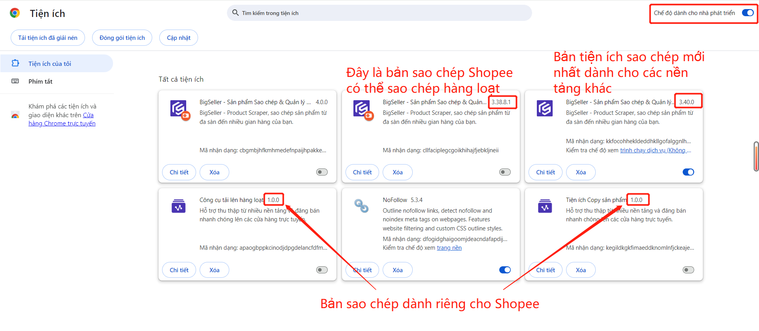Click the keyboard icon beside Phím tắt

15,81
